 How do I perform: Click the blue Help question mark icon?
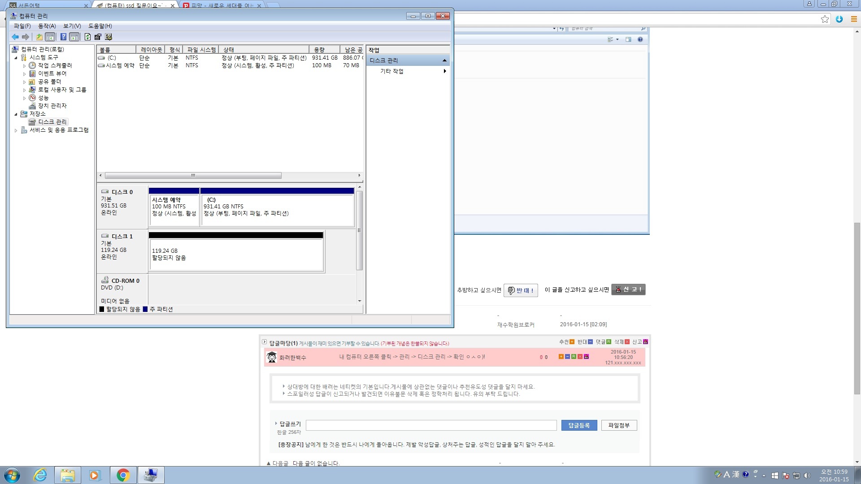pos(63,37)
